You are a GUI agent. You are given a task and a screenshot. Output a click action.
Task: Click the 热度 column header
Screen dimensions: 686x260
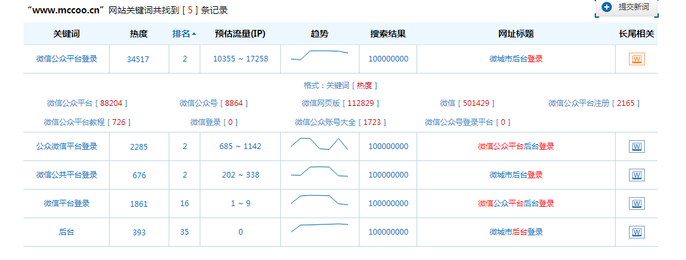click(139, 34)
